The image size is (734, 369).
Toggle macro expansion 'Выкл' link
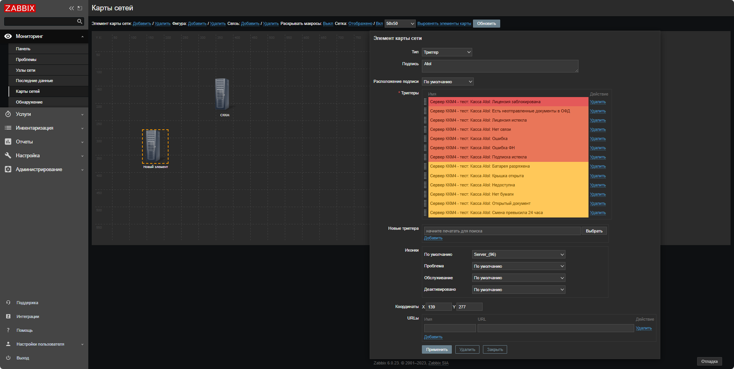point(328,24)
